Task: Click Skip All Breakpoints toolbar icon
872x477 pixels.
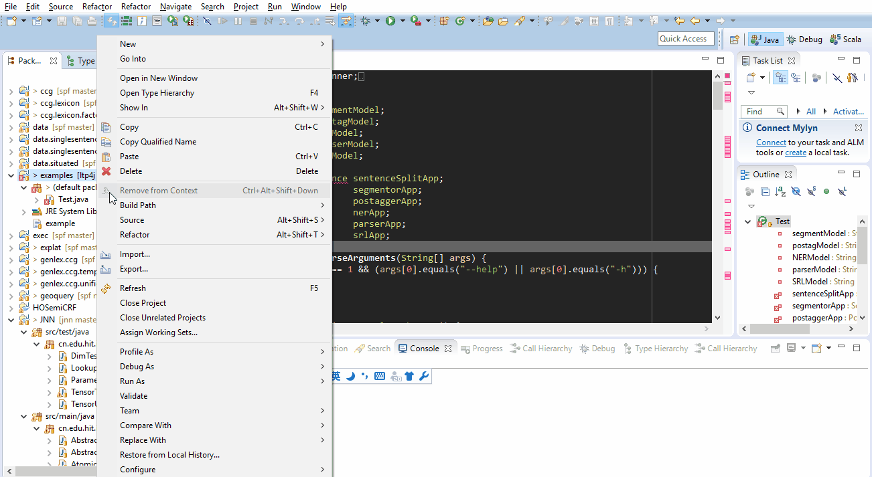Action: (x=208, y=21)
